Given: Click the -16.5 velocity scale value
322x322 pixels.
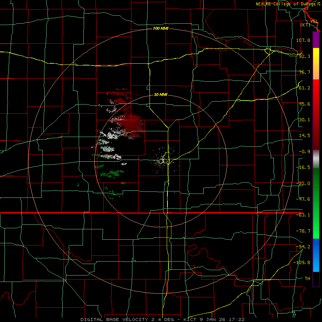Looking at the screenshot, I should 303,167.
